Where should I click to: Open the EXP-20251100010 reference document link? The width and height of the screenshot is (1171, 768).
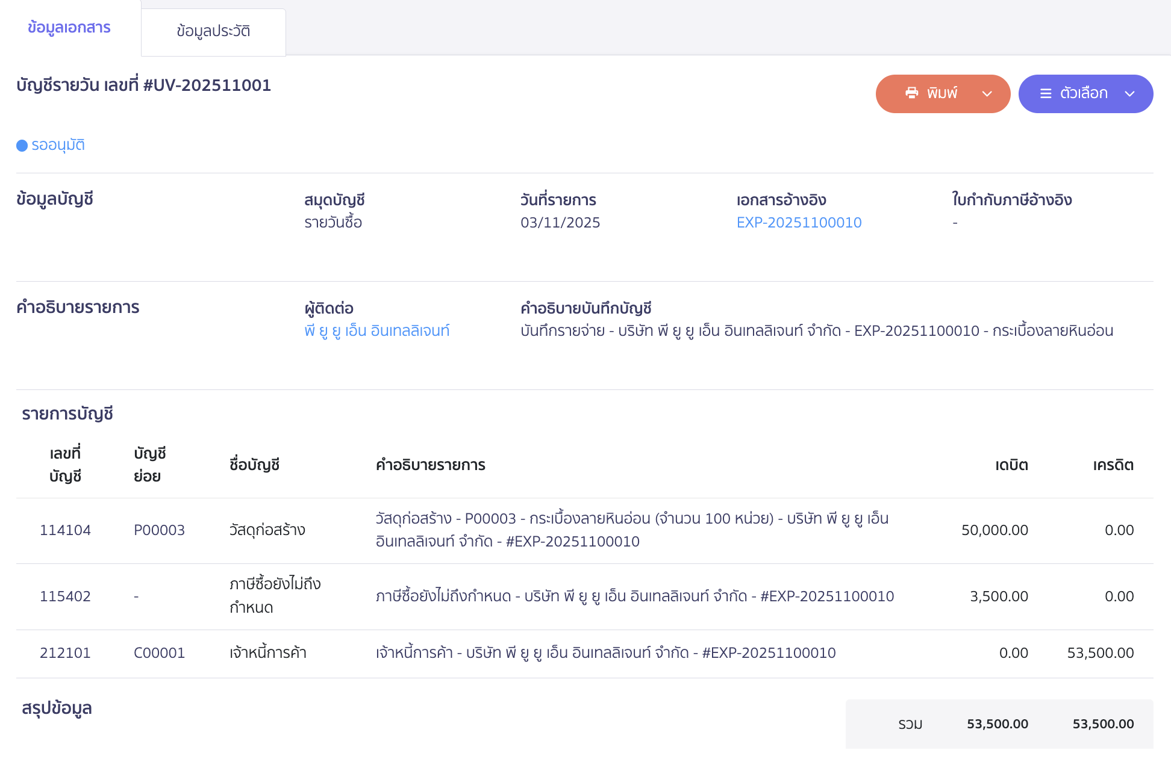click(x=799, y=222)
